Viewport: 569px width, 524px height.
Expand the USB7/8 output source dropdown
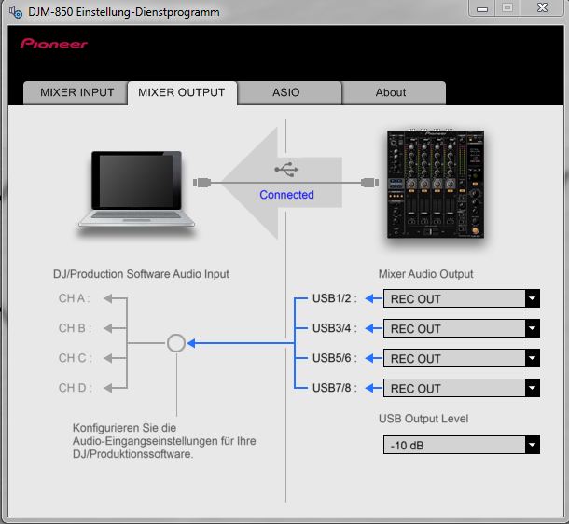(x=461, y=388)
